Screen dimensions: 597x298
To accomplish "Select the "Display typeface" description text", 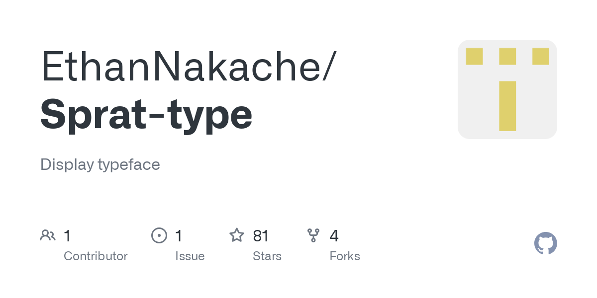I will (100, 164).
